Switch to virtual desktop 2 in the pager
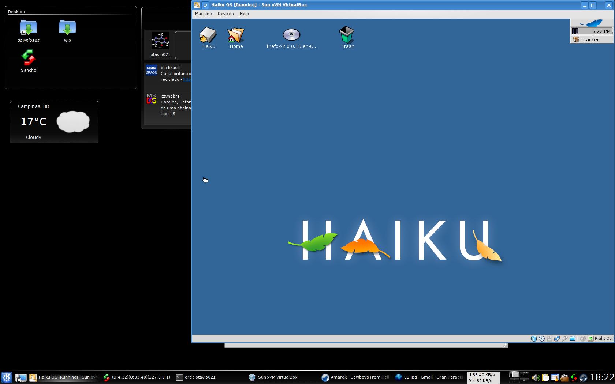 pyautogui.click(x=524, y=374)
